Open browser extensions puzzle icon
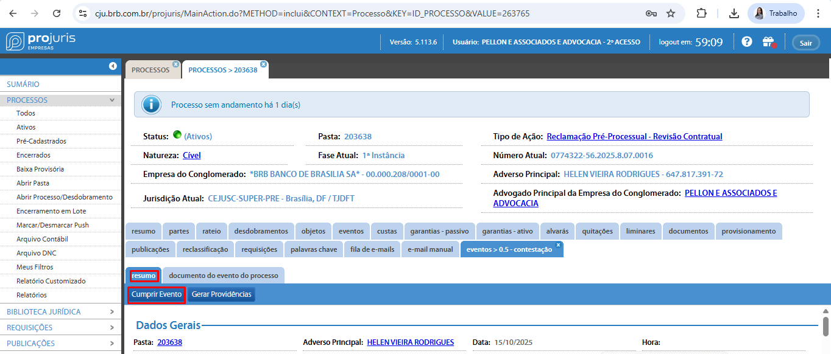 [702, 13]
